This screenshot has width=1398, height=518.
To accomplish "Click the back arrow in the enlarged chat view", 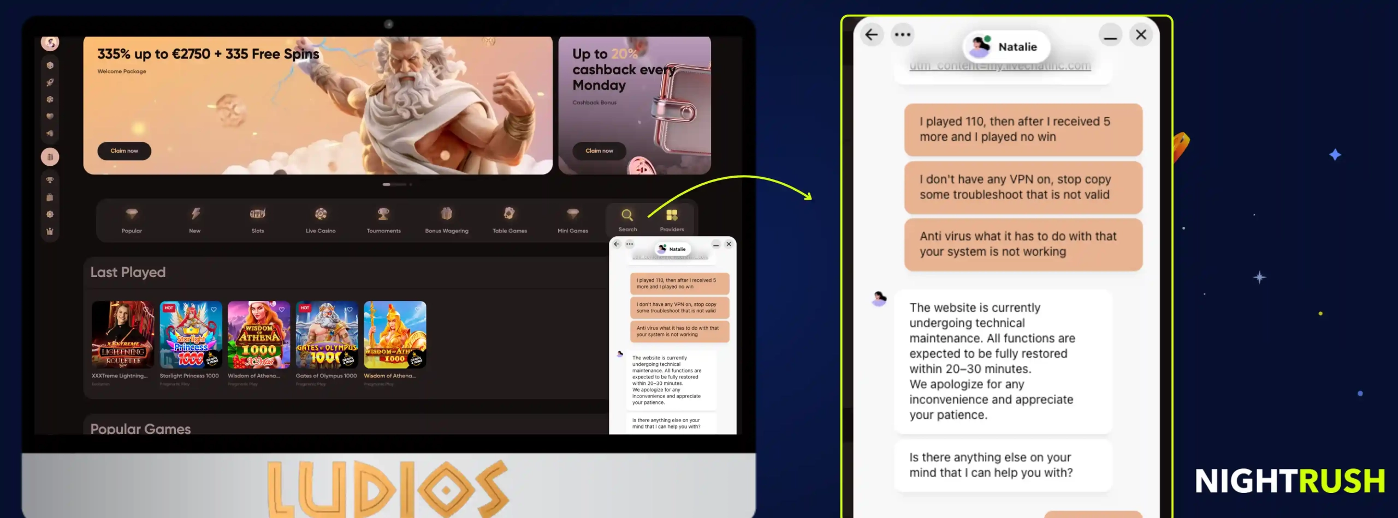I will pyautogui.click(x=872, y=35).
